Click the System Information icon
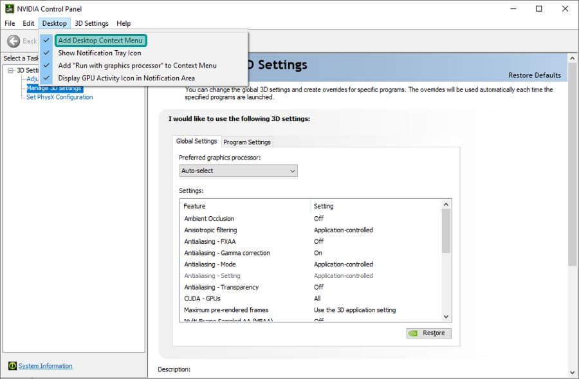The image size is (579, 379). coord(13,365)
